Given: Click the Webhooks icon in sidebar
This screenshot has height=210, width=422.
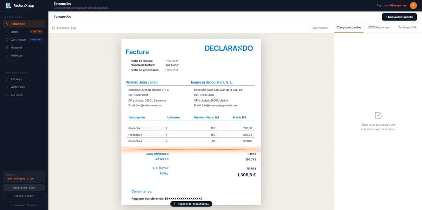Looking at the screenshot, I should [x=7, y=87].
